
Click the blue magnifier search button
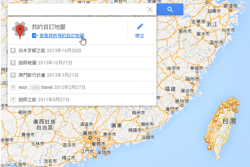point(170,9)
